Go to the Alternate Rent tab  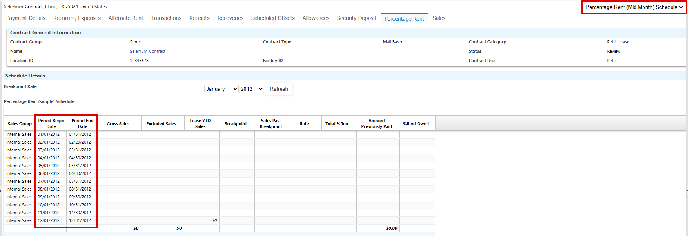tap(126, 18)
